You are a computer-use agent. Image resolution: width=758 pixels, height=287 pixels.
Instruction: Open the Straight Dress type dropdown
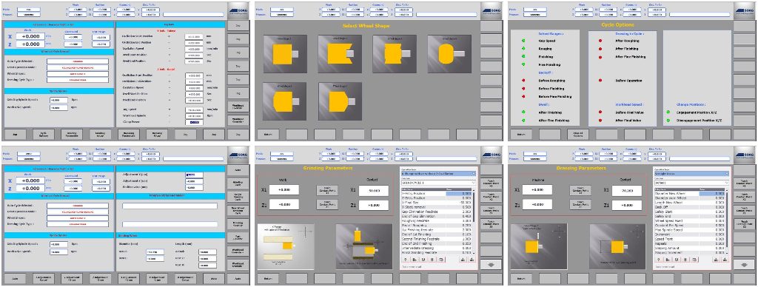(691, 173)
